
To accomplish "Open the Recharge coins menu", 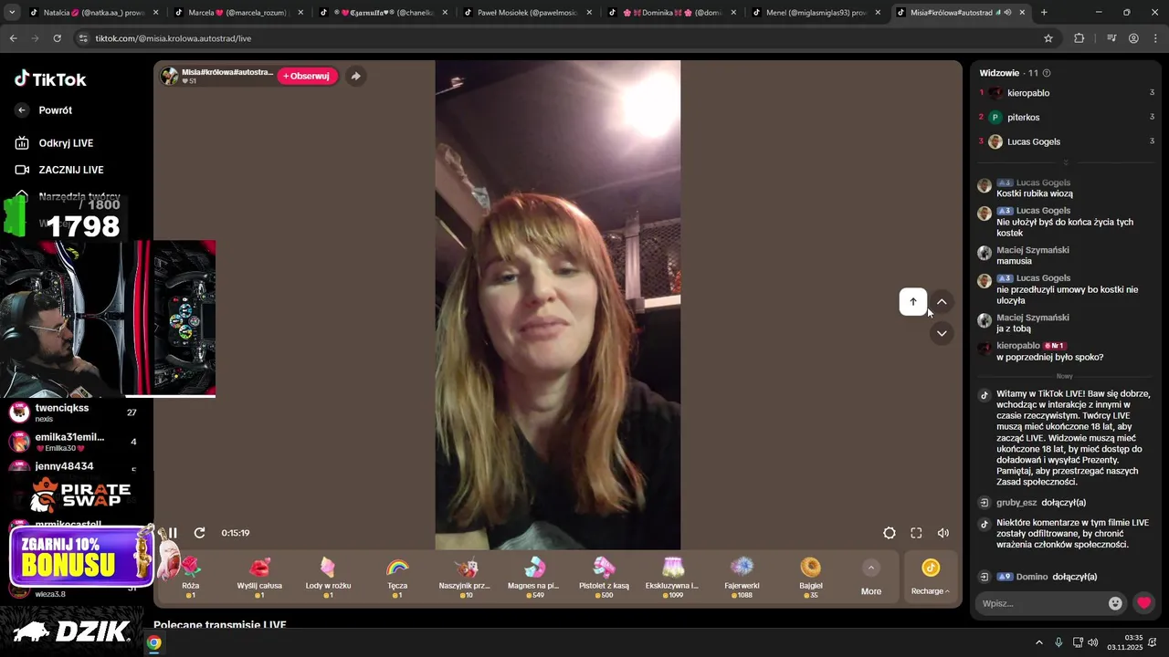I will pos(930,578).
